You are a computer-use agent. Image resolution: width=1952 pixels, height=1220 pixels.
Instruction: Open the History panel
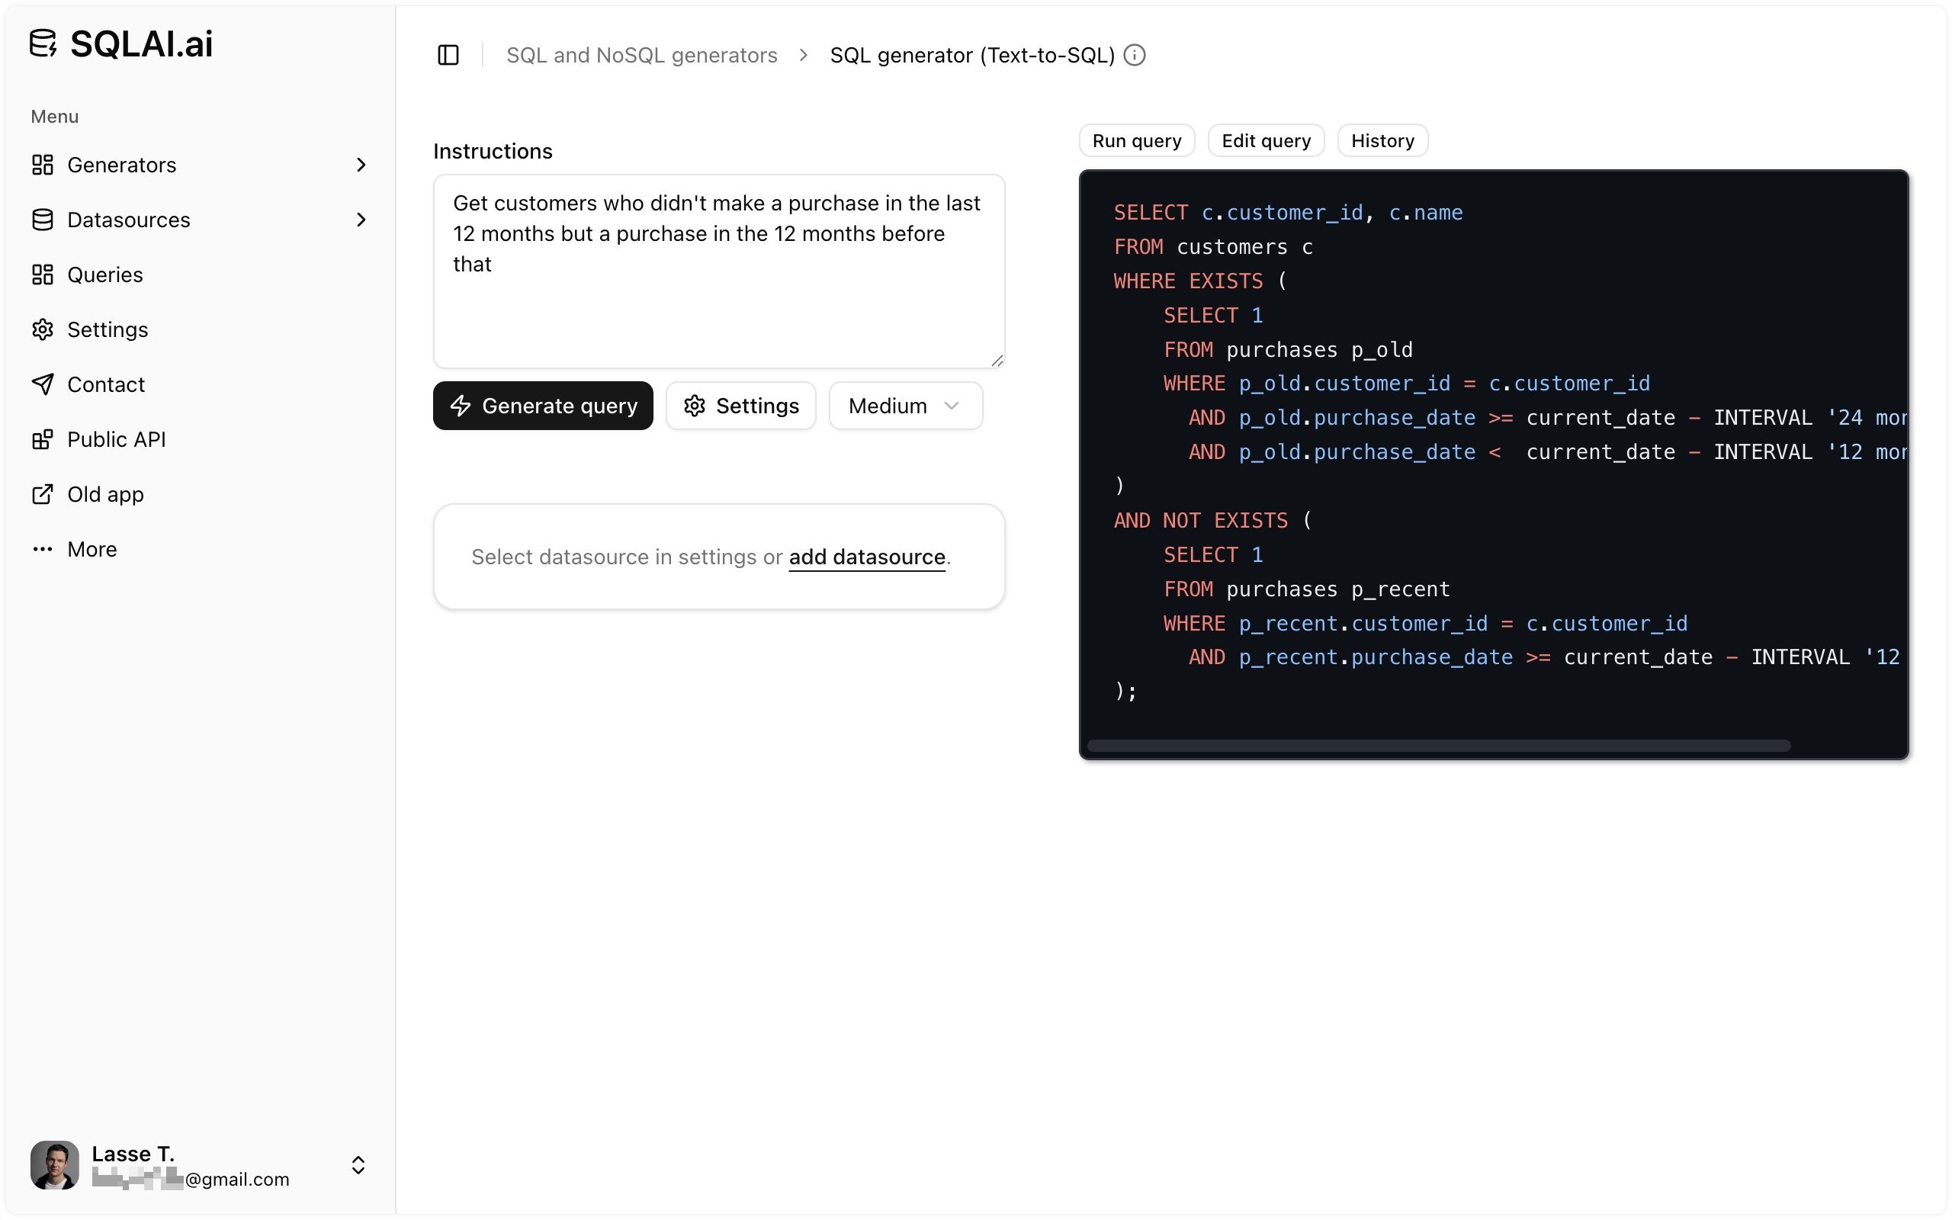(x=1382, y=140)
